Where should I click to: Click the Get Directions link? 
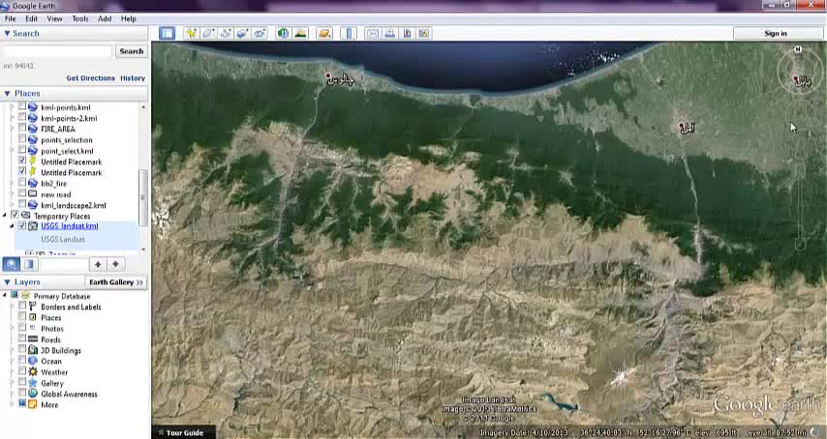[x=90, y=78]
